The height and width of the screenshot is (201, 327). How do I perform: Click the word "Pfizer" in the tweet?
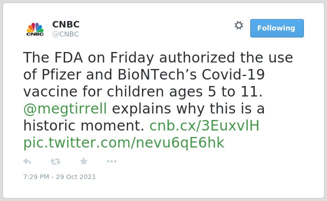[62, 74]
